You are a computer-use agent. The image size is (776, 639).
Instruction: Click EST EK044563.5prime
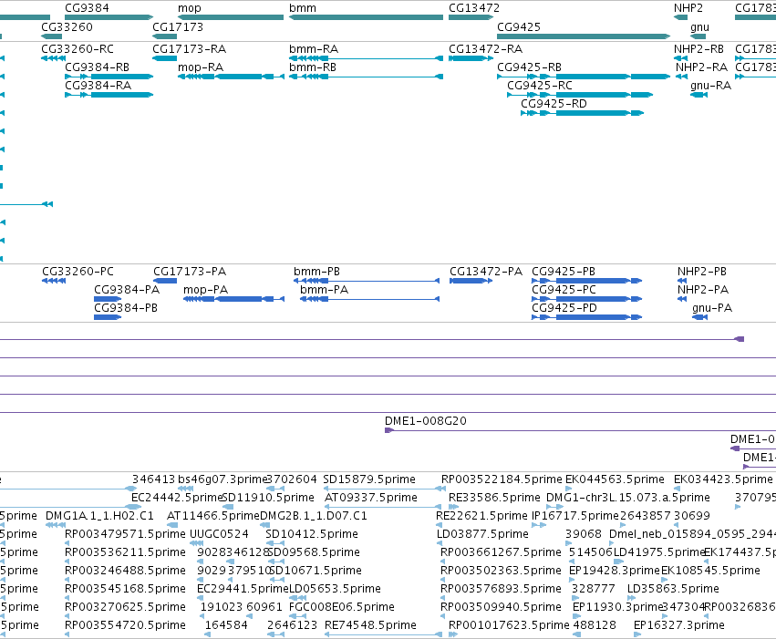[615, 479]
